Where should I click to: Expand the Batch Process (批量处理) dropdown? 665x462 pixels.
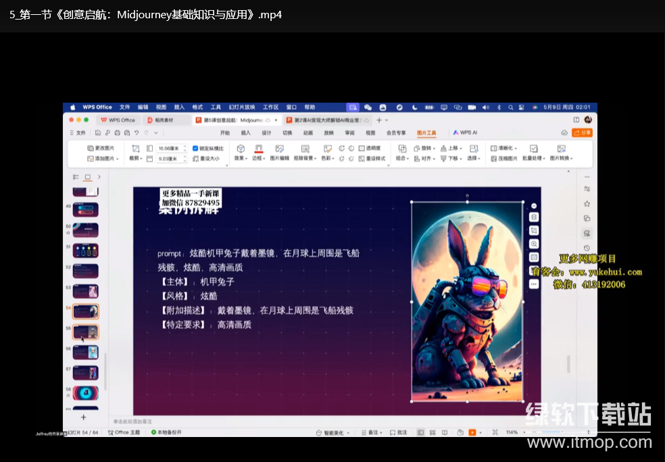click(533, 158)
